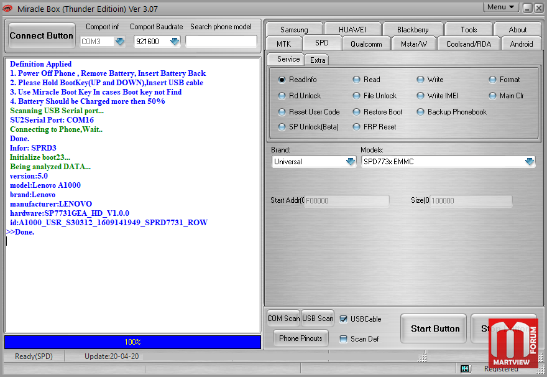Open the Extra sub-tab

click(x=318, y=60)
